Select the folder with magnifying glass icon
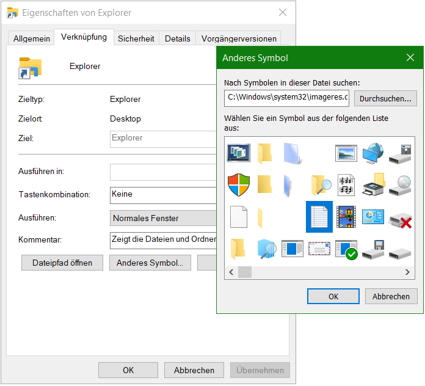 (321, 185)
